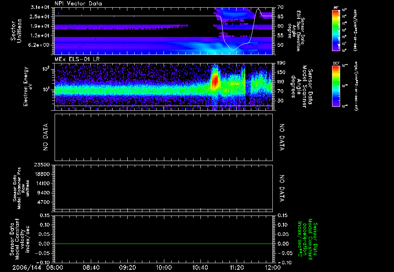Click the DEF color scale bar
Viewport: 394px width, 272px height.
click(336, 86)
